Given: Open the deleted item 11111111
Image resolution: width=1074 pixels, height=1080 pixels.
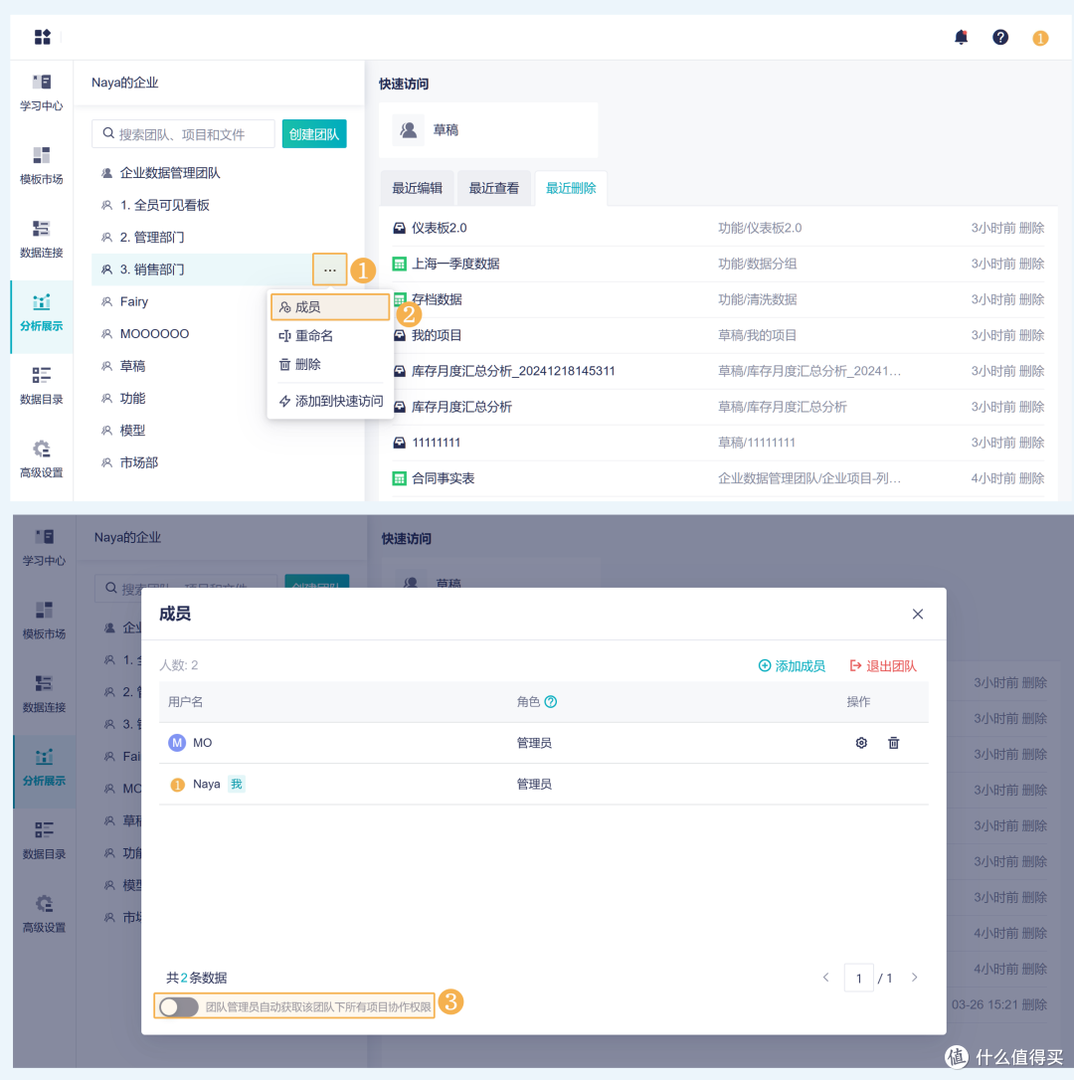Looking at the screenshot, I should tap(437, 443).
